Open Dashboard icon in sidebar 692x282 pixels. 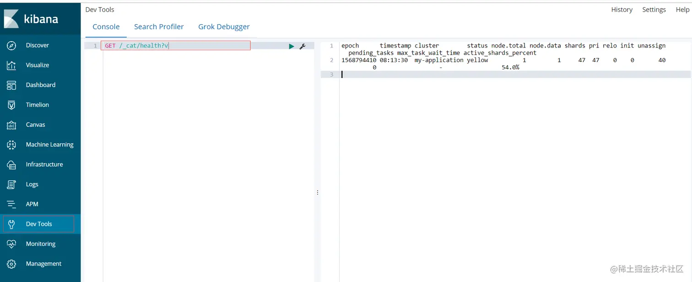11,85
